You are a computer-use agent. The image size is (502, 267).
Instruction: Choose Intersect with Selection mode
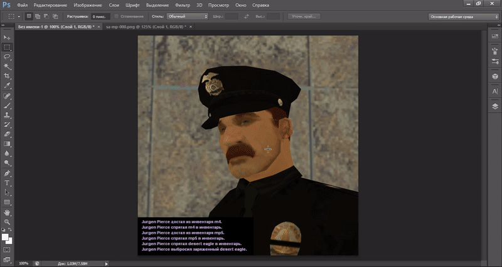[x=55, y=16]
